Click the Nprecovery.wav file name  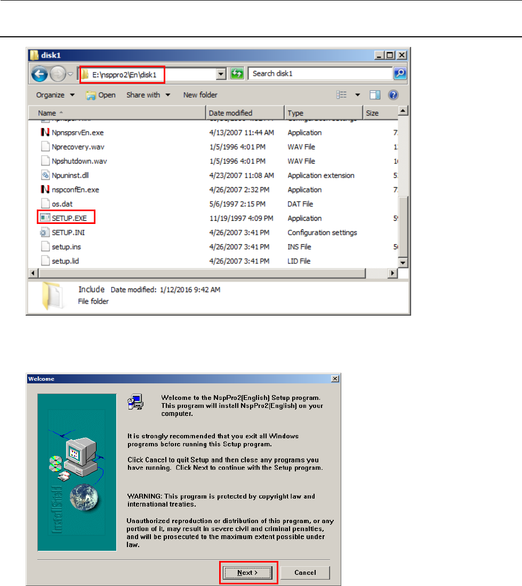pyautogui.click(x=78, y=147)
